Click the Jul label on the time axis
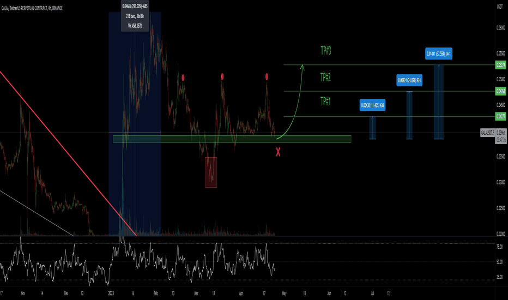Viewport: 508px width, 300px height. (372, 293)
